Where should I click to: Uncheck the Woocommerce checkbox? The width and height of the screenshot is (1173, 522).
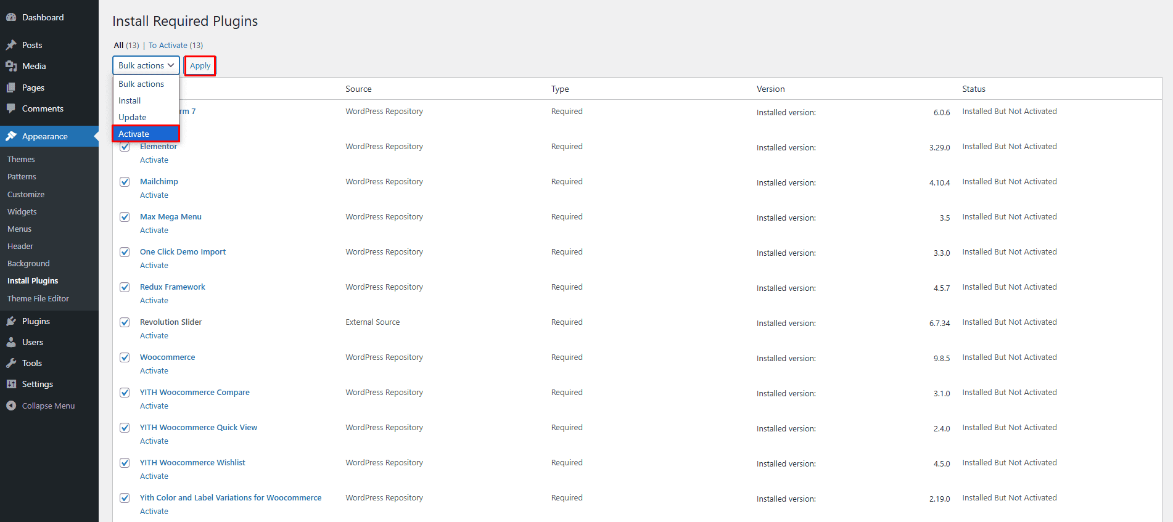(x=125, y=357)
